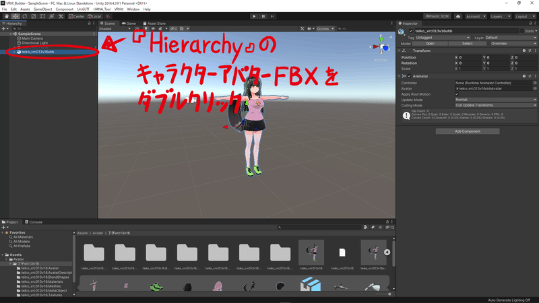The image size is (539, 303).
Task: Click Hierarchy create plus button
Action: click(4, 29)
